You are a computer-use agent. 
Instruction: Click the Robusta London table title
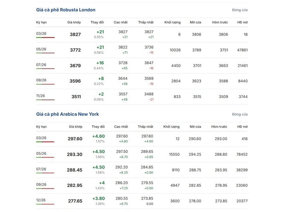[66, 10]
